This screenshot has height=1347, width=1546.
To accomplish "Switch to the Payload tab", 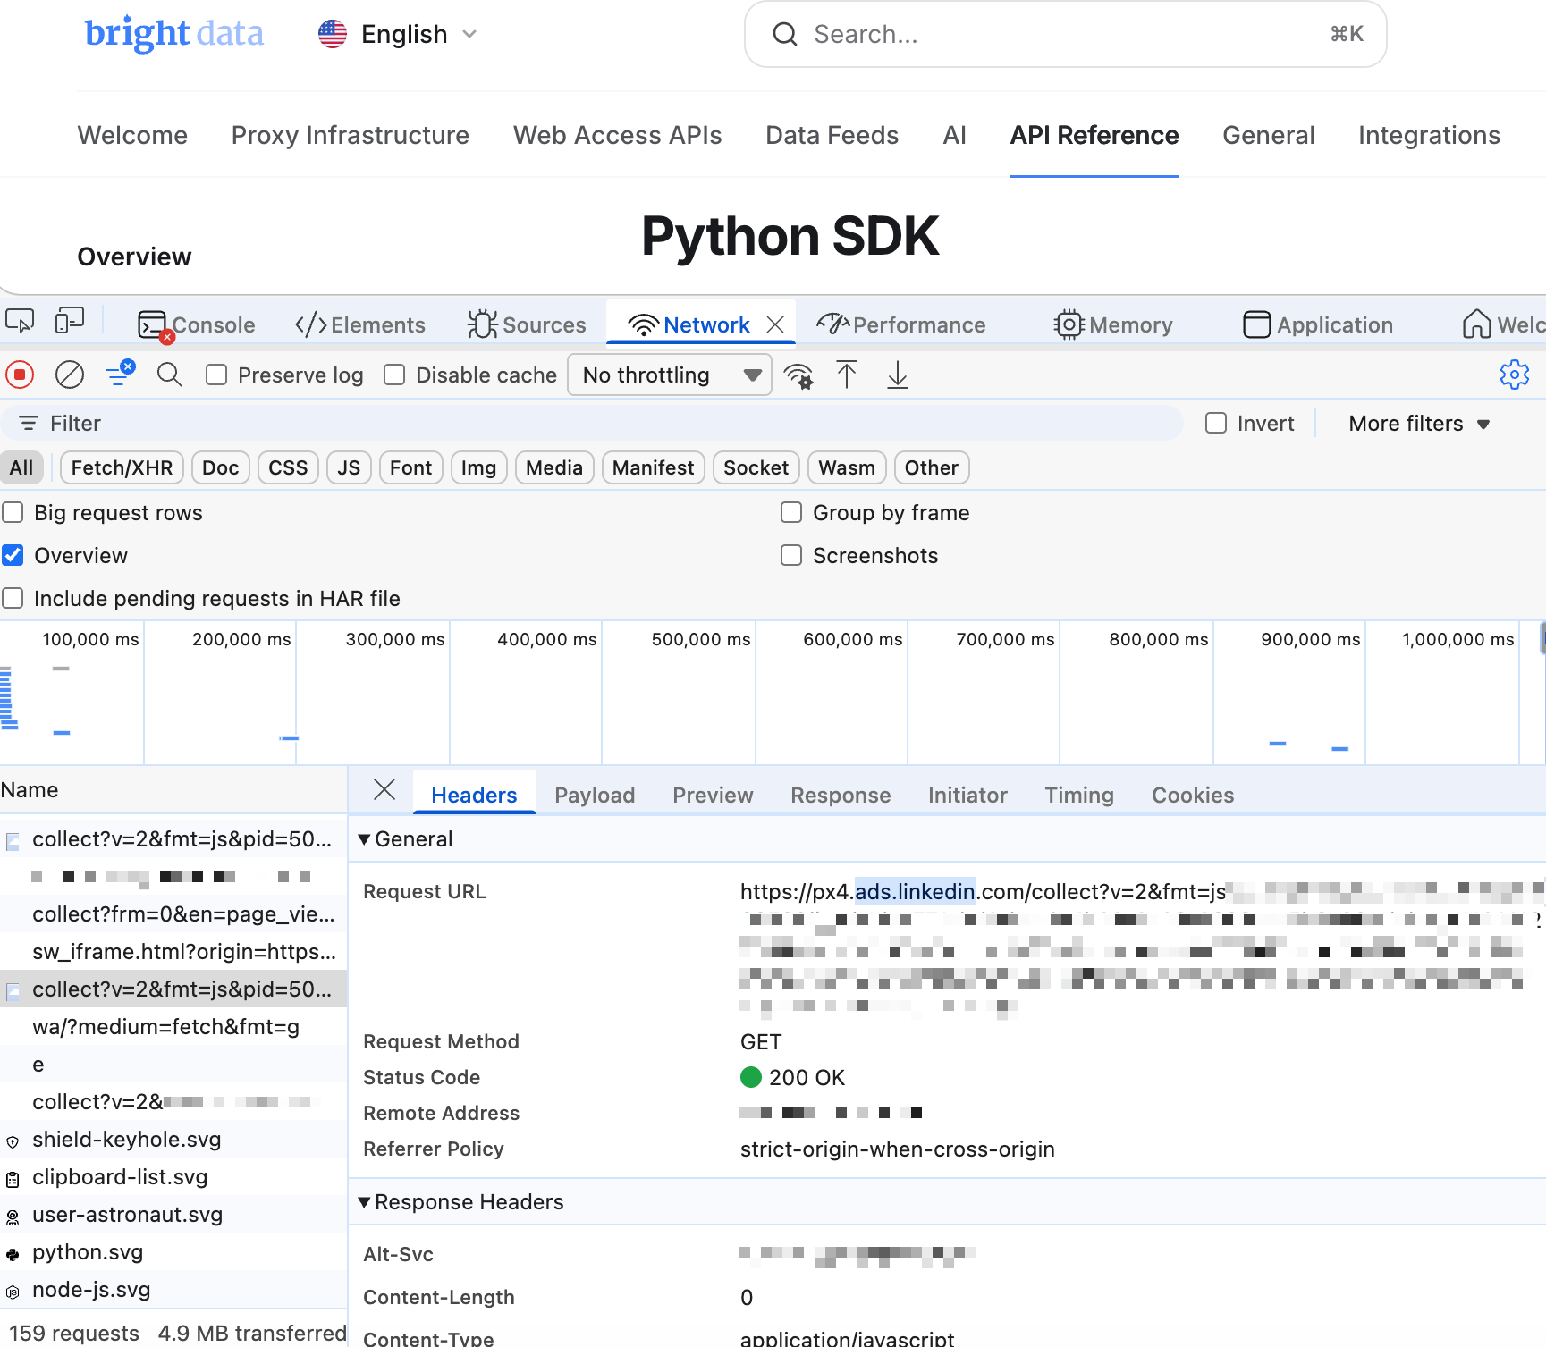I will point(595,795).
